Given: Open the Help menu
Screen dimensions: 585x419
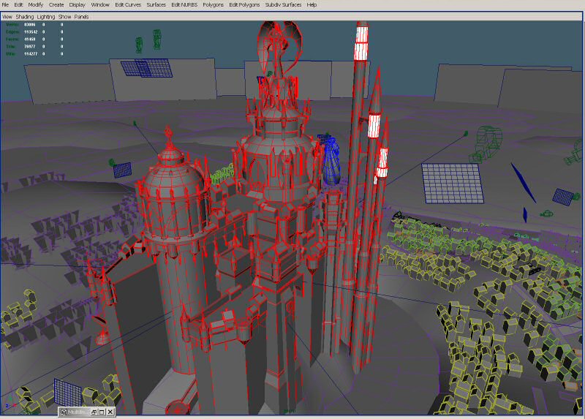Looking at the screenshot, I should point(312,4).
